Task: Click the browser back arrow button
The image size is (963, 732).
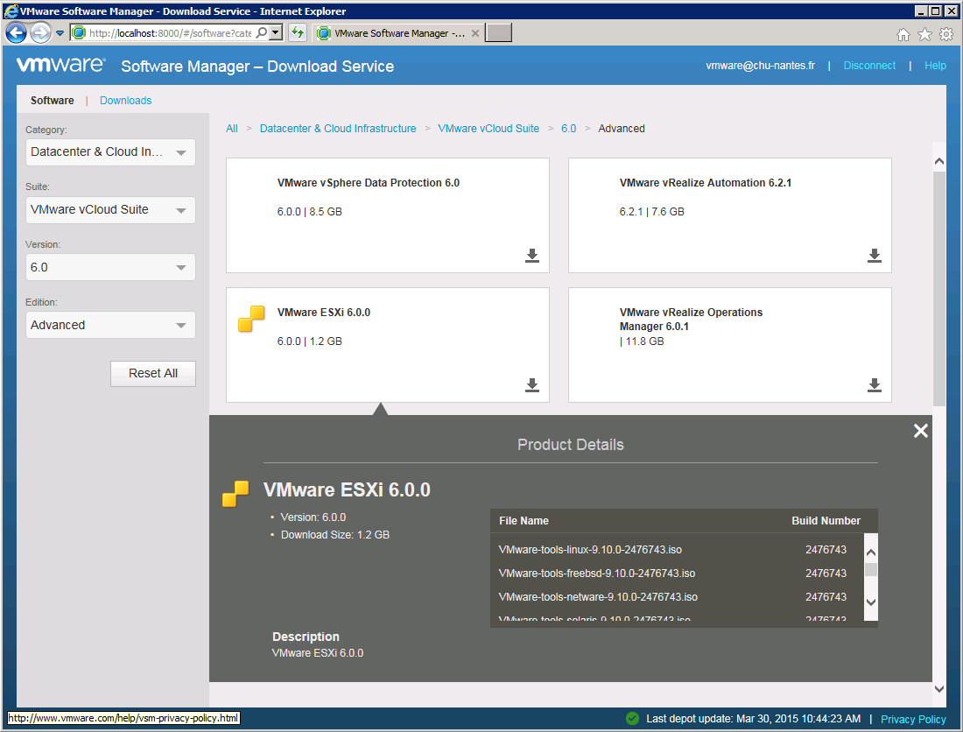Action: (x=16, y=33)
